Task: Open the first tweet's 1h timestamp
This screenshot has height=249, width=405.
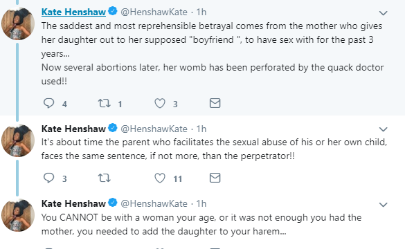Action: (x=201, y=12)
